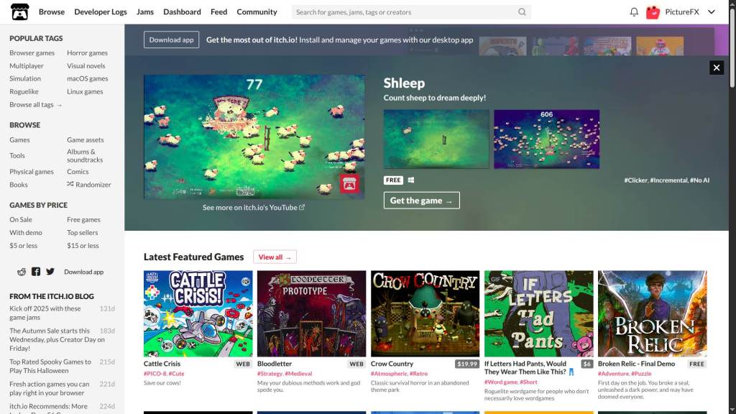Click the itch.io logo icon

tap(19, 11)
